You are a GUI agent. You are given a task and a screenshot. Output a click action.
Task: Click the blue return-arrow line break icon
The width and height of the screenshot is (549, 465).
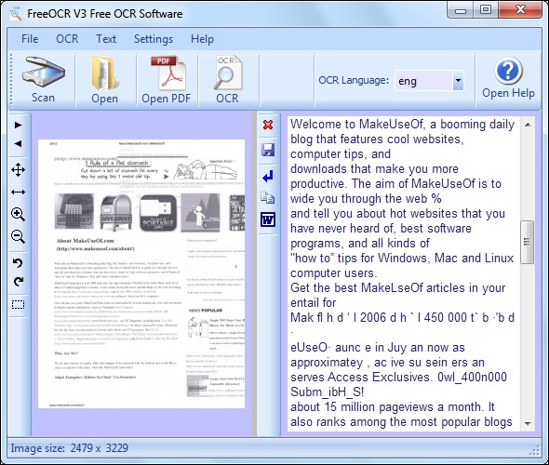(x=268, y=177)
